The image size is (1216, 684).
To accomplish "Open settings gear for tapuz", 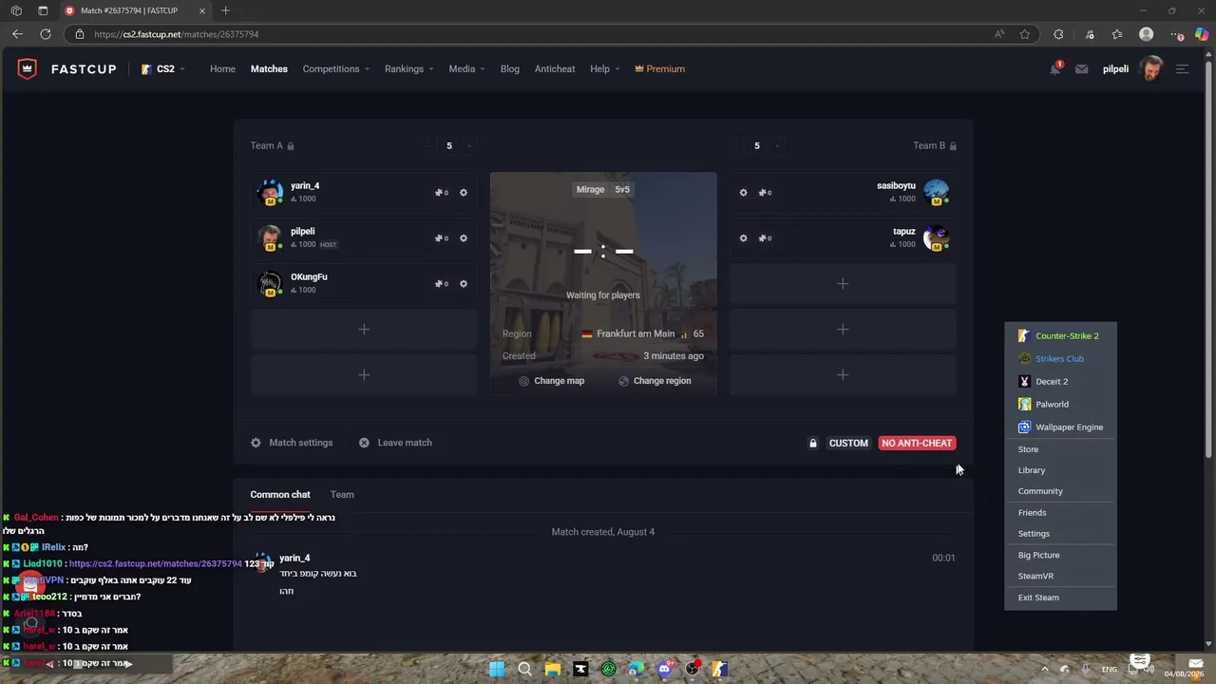I will (x=743, y=238).
